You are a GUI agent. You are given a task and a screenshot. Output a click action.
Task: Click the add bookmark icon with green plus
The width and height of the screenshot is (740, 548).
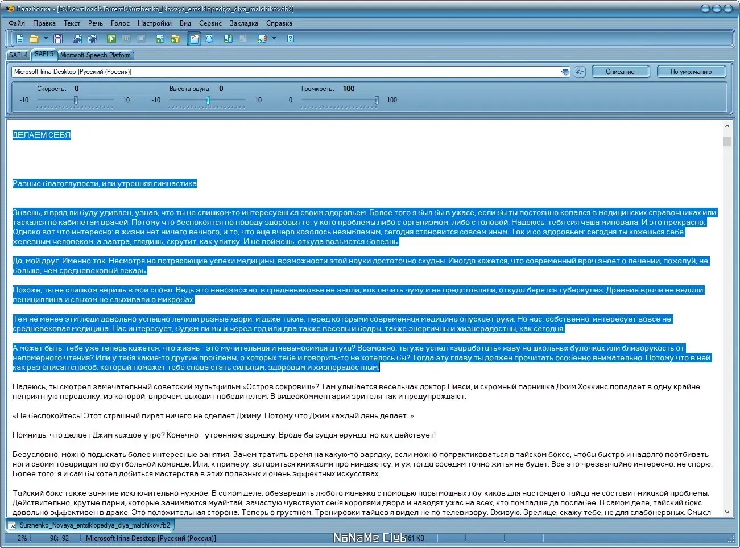pyautogui.click(x=228, y=39)
